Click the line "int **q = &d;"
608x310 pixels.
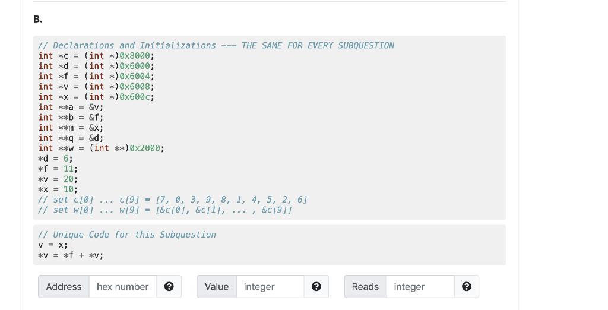tap(71, 138)
